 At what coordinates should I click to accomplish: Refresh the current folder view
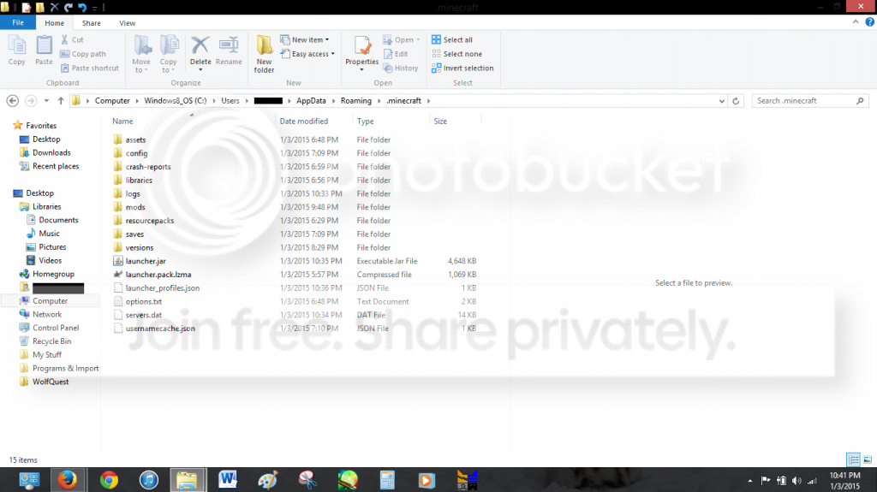pyautogui.click(x=740, y=101)
